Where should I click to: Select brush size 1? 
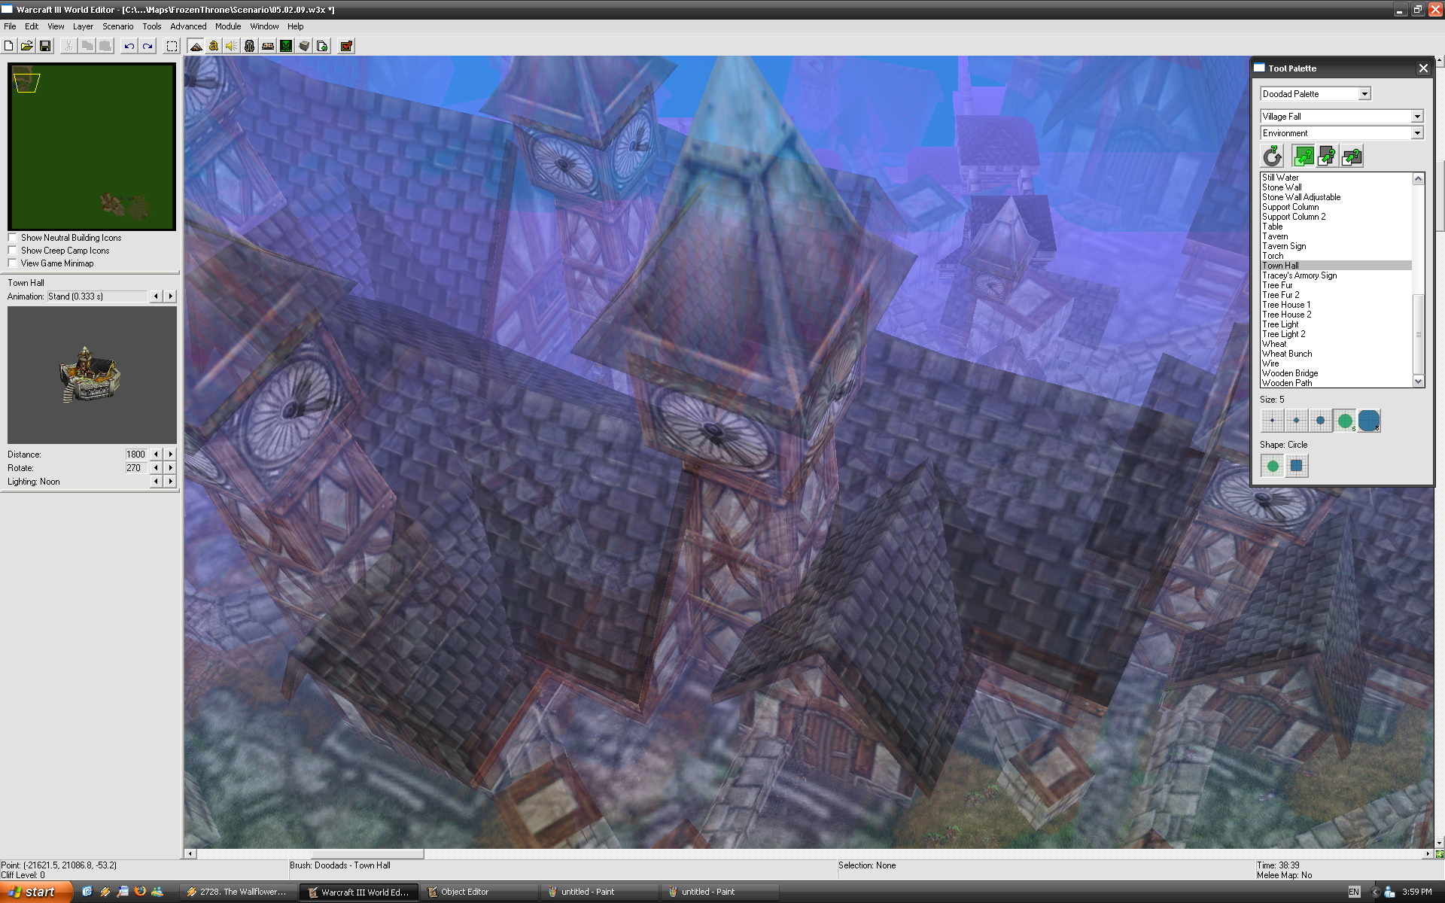(x=1272, y=421)
